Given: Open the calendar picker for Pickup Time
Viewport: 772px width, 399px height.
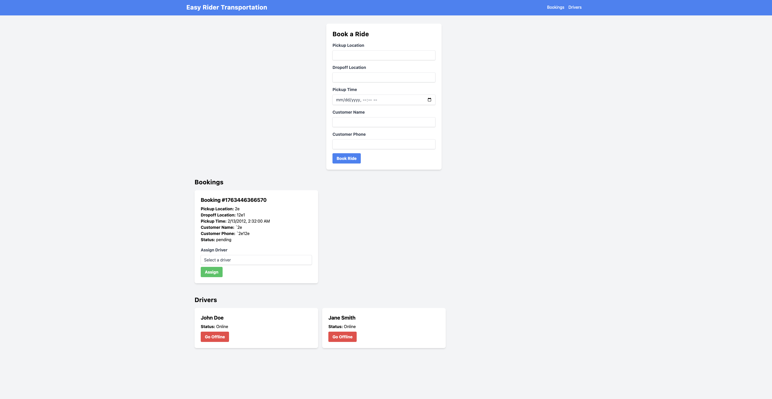Looking at the screenshot, I should [430, 100].
